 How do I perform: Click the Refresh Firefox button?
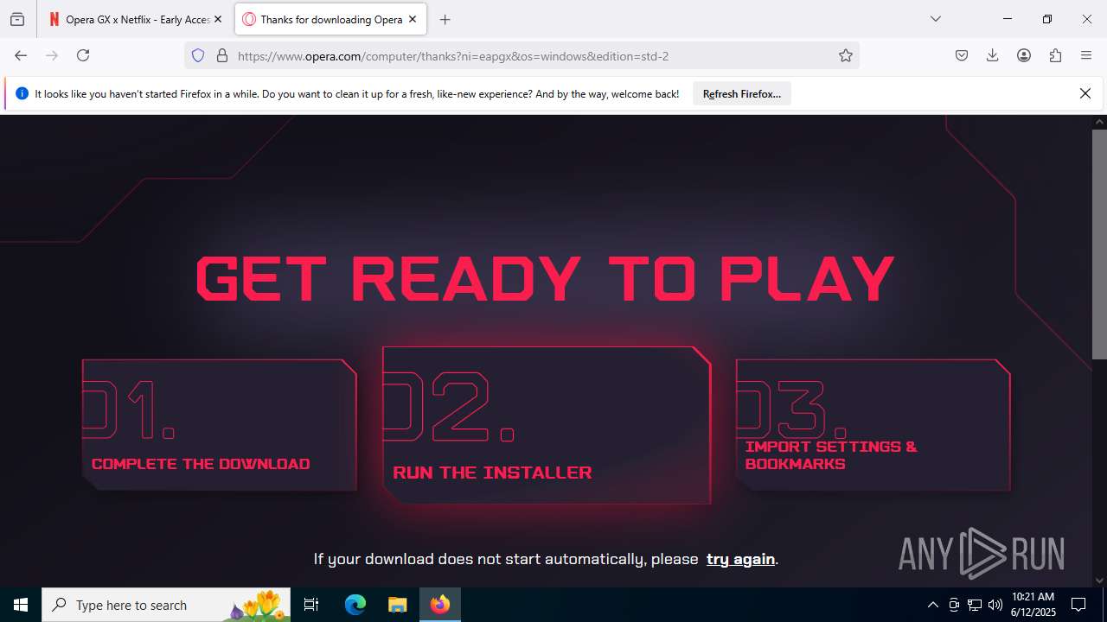click(x=742, y=93)
